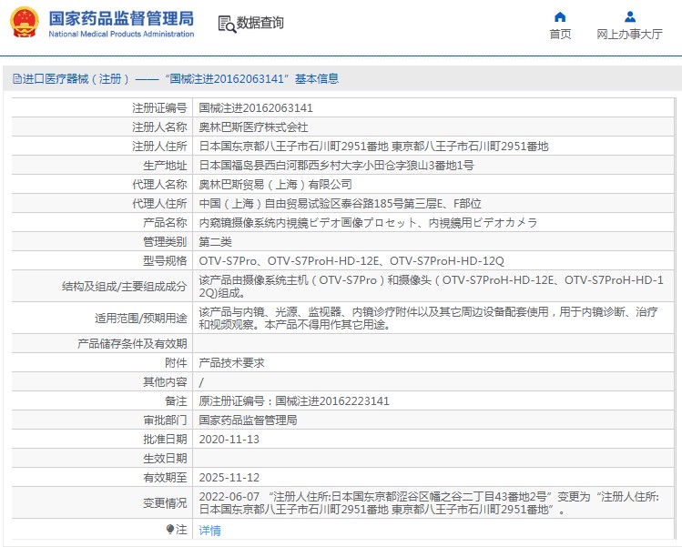Click 产品技术要求 attachment value
682x547 pixels.
(231, 362)
